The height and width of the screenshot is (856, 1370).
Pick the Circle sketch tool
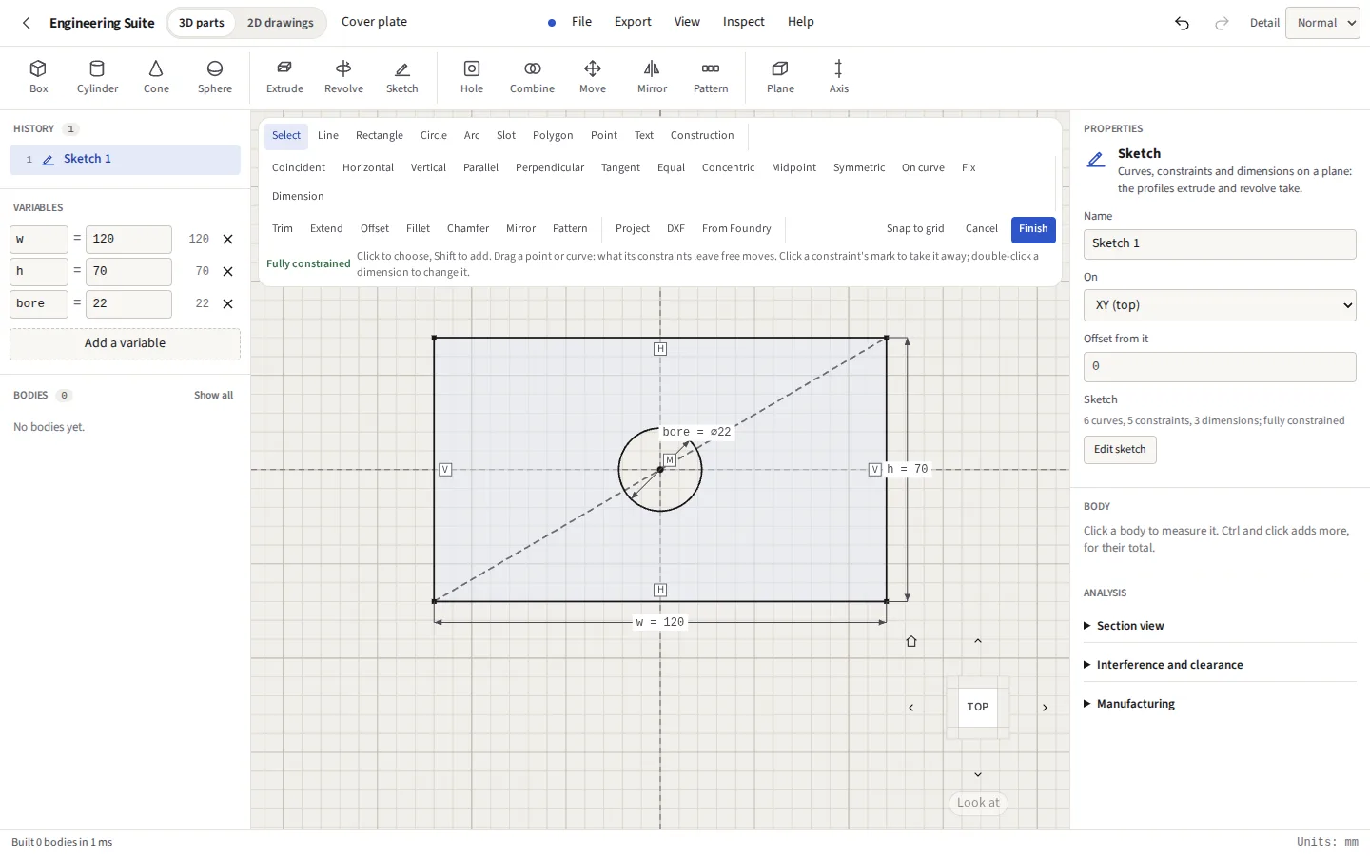pyautogui.click(x=434, y=135)
